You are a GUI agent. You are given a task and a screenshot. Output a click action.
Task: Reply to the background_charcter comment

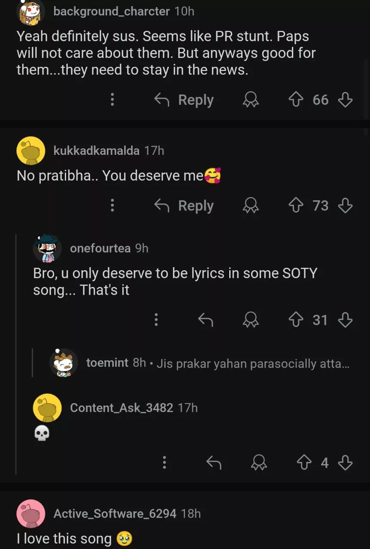coord(184,100)
